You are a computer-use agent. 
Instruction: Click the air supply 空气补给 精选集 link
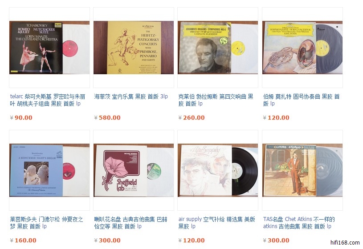tap(217, 223)
